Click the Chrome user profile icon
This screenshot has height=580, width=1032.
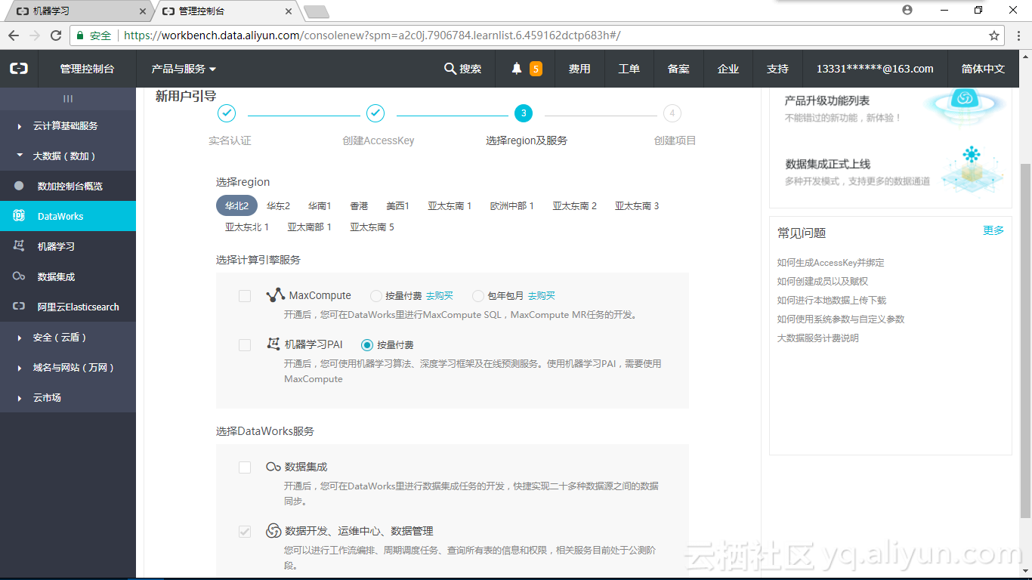point(907,10)
